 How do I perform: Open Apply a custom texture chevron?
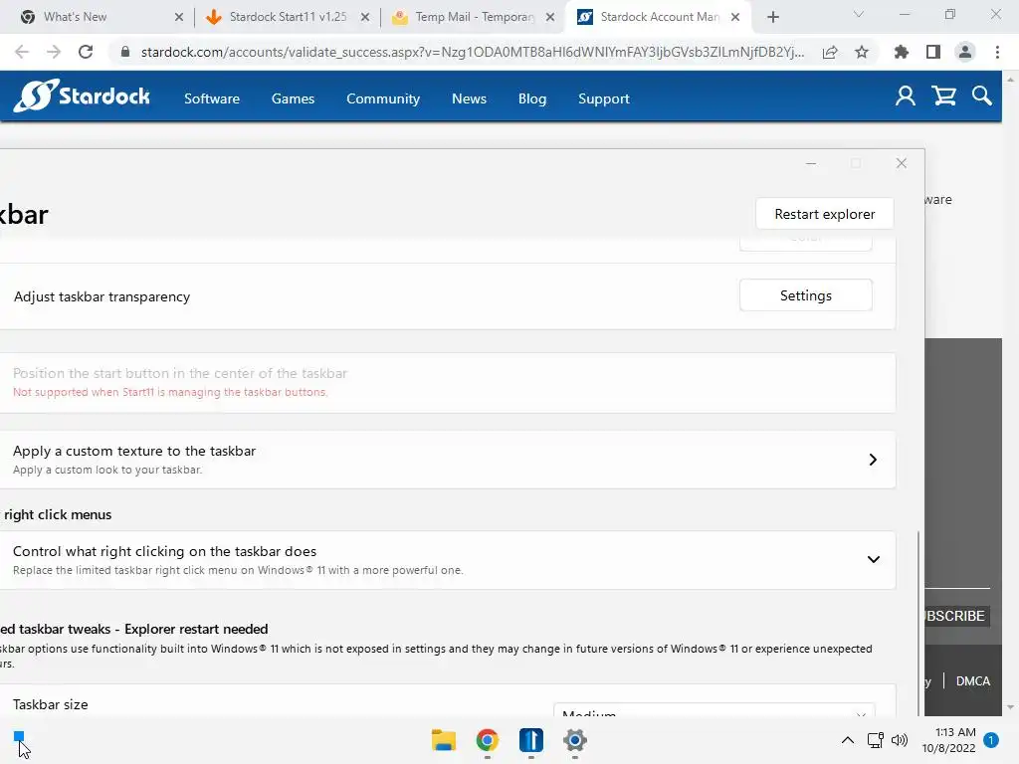tap(873, 460)
